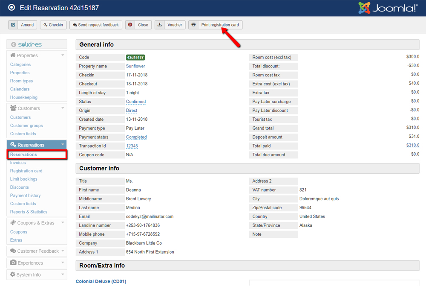The width and height of the screenshot is (426, 286).
Task: Change the Confirmed status value
Action: 136,102
